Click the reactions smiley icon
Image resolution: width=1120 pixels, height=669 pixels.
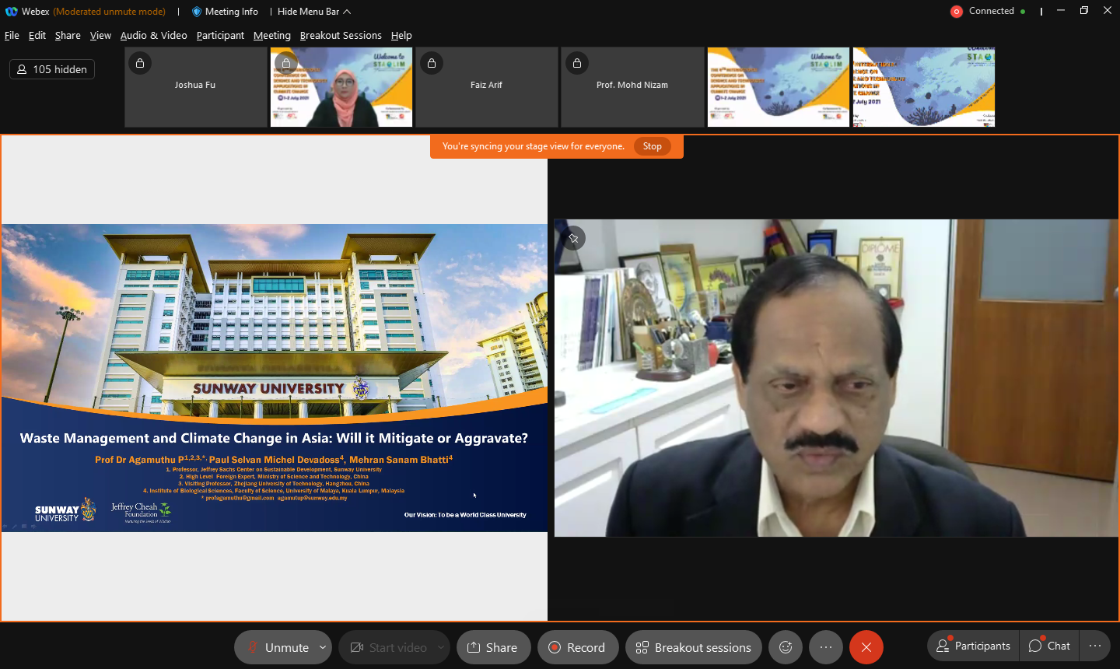(x=786, y=647)
